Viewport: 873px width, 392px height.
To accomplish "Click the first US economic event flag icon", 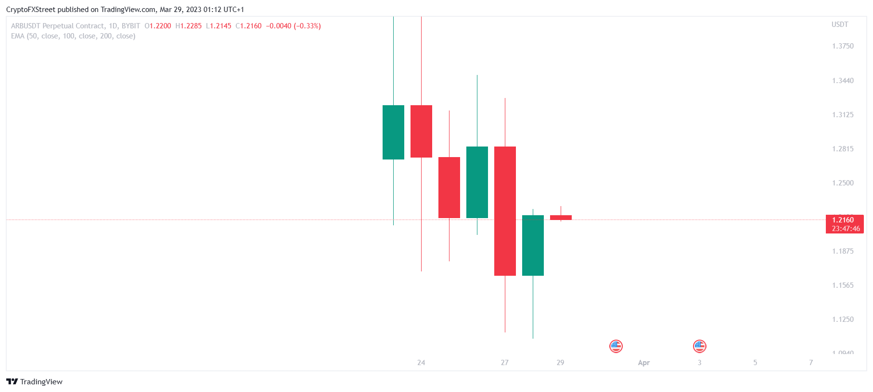I will click(x=616, y=346).
